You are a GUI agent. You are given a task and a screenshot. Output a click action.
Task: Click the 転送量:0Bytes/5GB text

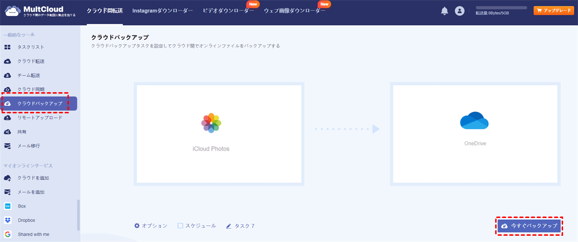492,13
